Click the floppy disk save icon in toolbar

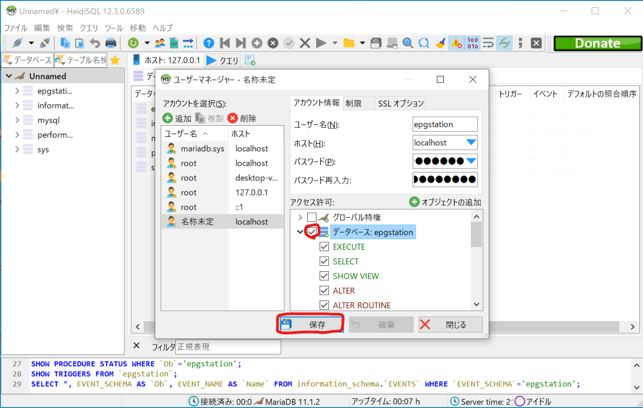coord(376,43)
